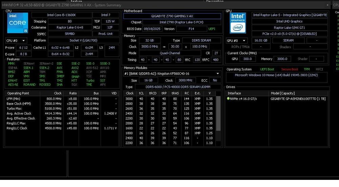The height and width of the screenshot is (187, 339).
Task: Click the Model [Capacity] column header
Action: point(298,93)
